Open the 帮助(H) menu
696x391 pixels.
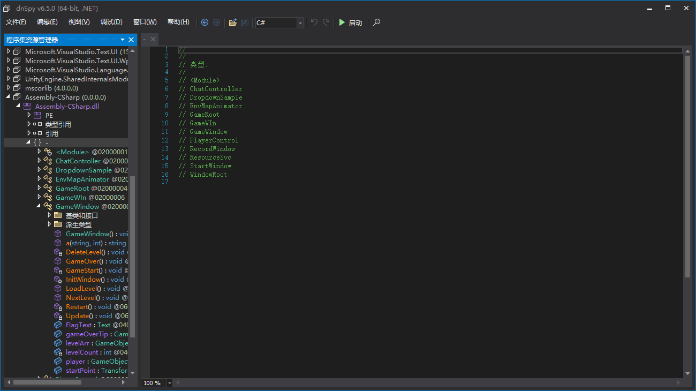pyautogui.click(x=178, y=22)
